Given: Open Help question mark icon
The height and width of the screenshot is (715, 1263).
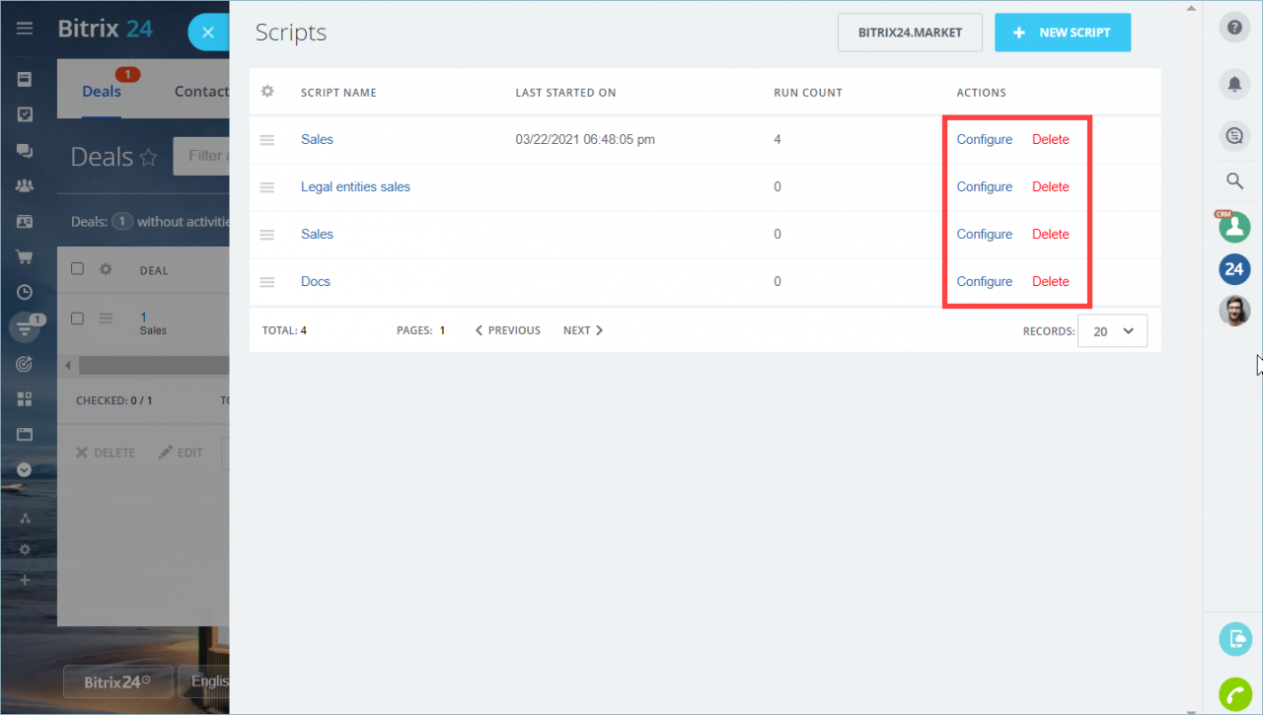Looking at the screenshot, I should point(1234,28).
